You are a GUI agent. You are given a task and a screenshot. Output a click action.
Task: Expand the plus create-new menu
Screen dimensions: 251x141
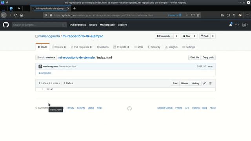(237, 25)
